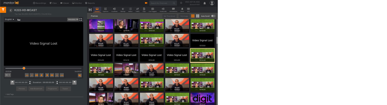Switch to large grid thumbnail view
The image size is (387, 105).
[x=198, y=16]
